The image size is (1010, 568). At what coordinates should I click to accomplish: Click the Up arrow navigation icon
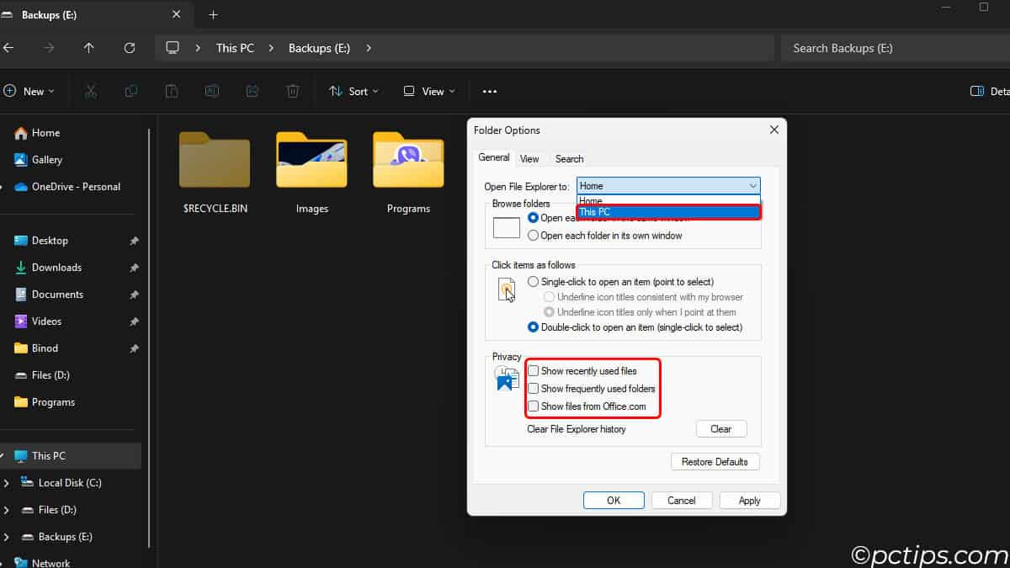click(x=89, y=48)
